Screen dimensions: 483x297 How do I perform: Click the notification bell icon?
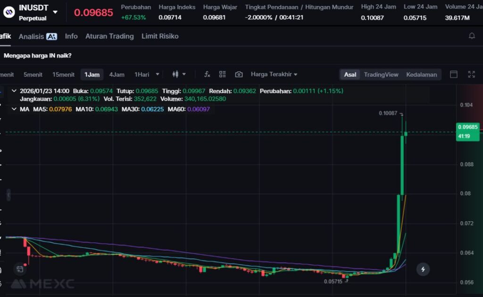click(x=472, y=36)
